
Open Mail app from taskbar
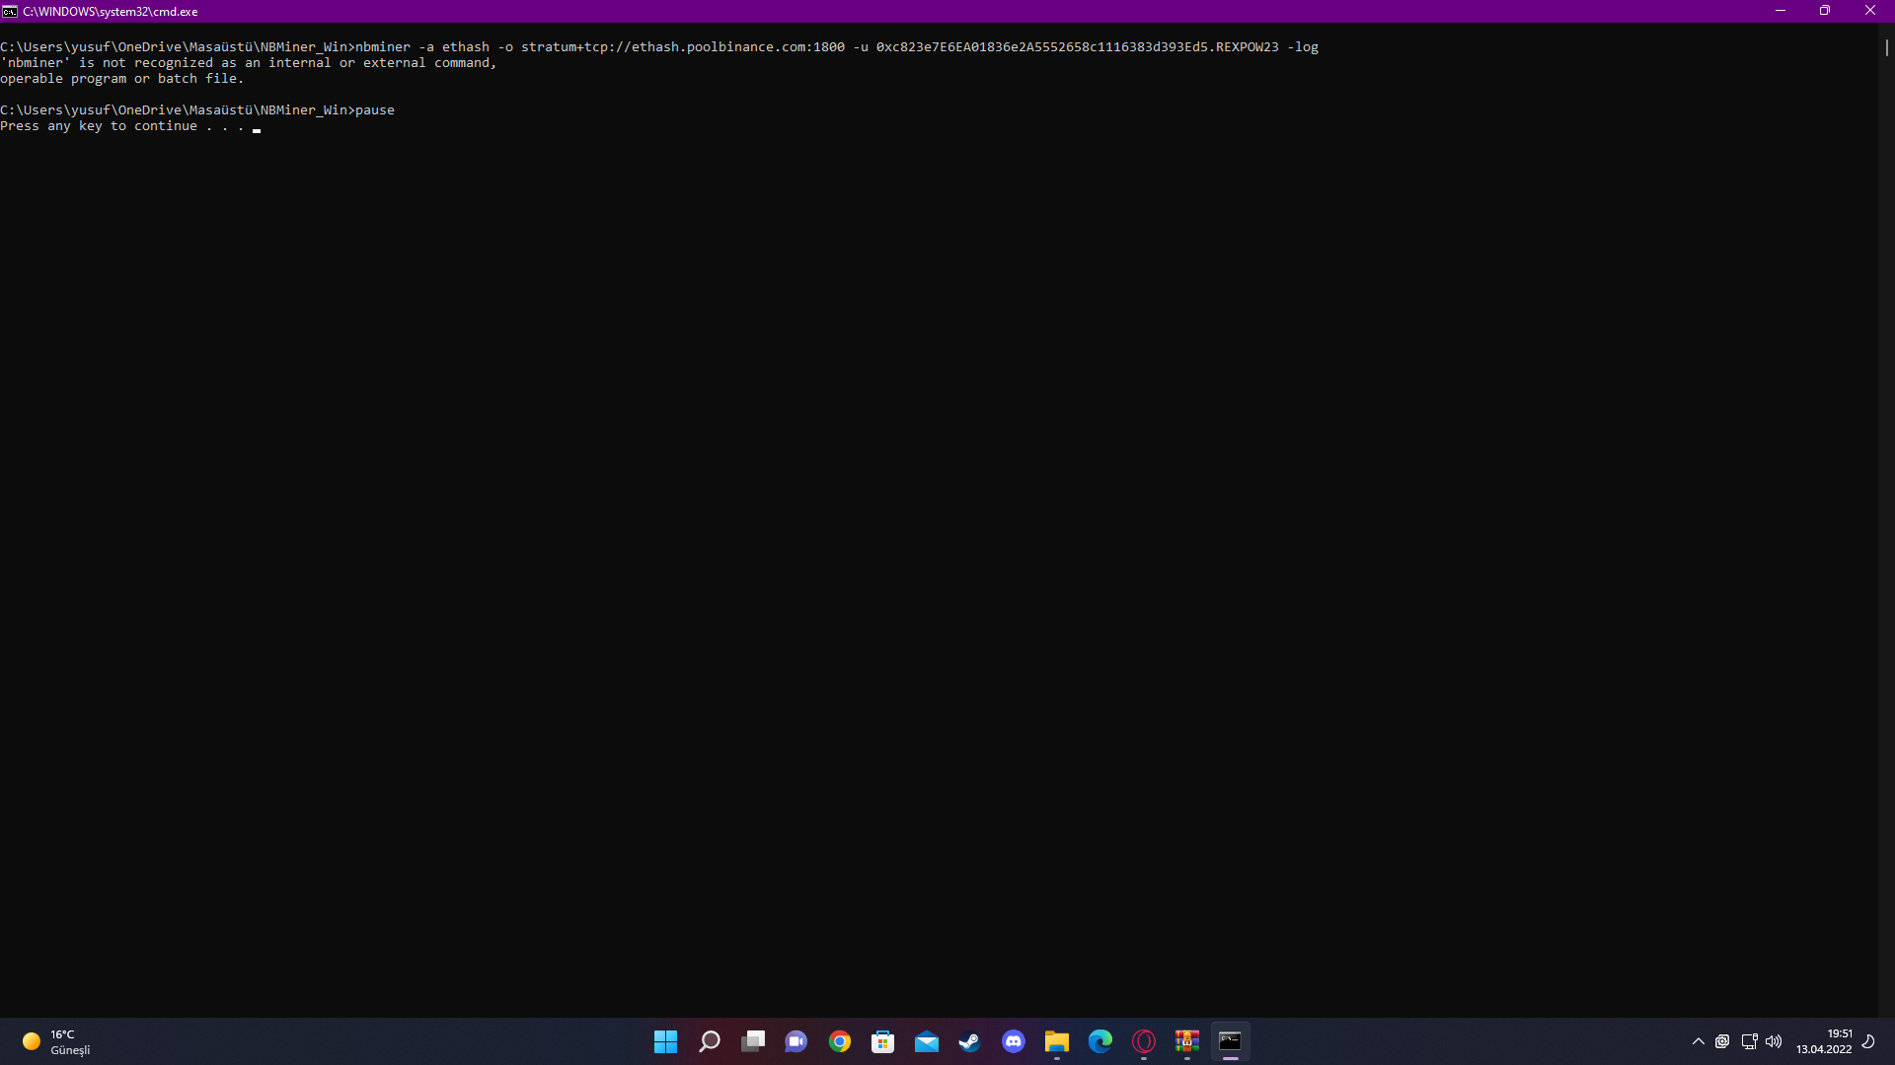[926, 1041]
